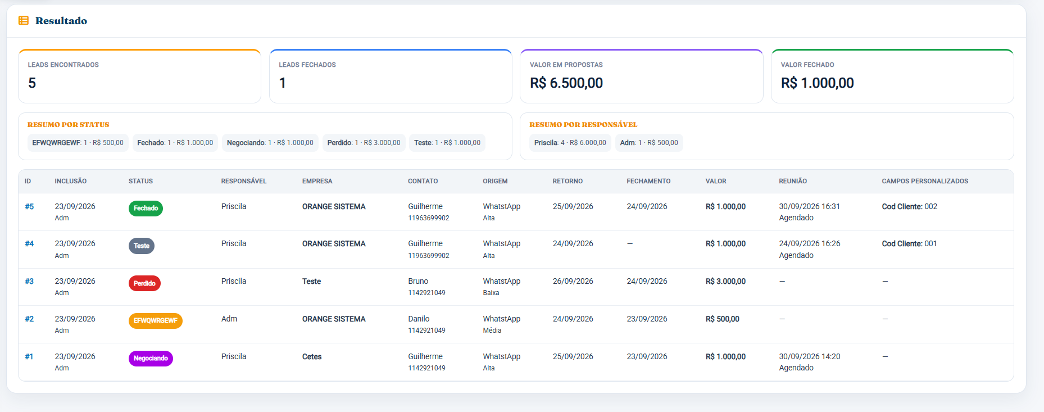Select the Perdido chip in Resumo por Status

coord(364,143)
